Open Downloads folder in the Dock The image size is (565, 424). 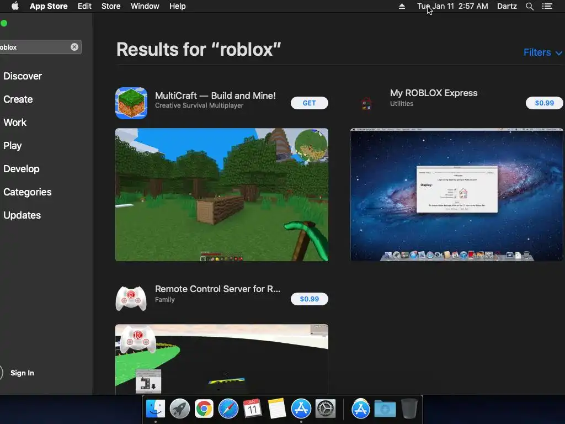pyautogui.click(x=385, y=409)
